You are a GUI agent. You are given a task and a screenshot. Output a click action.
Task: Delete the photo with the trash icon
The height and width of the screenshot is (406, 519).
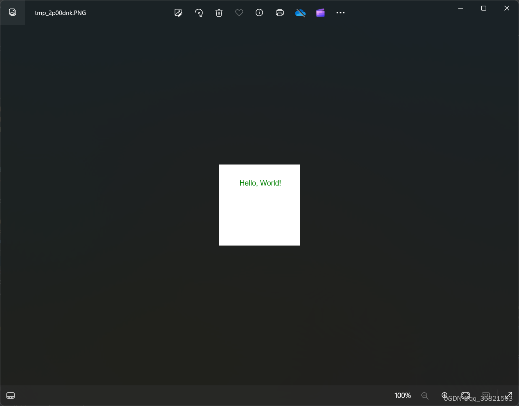coord(219,13)
